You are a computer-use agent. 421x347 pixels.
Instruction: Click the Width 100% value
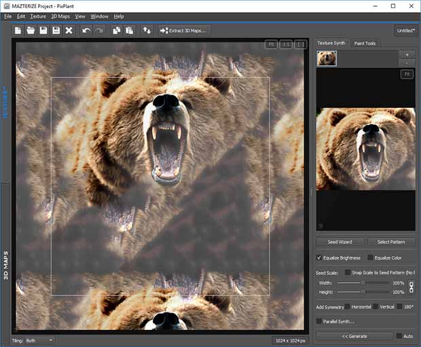tap(399, 282)
